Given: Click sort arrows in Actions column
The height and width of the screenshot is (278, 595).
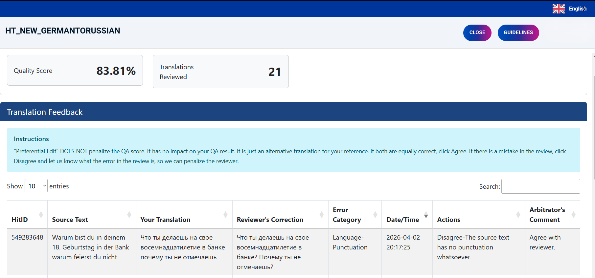Looking at the screenshot, I should tap(518, 215).
